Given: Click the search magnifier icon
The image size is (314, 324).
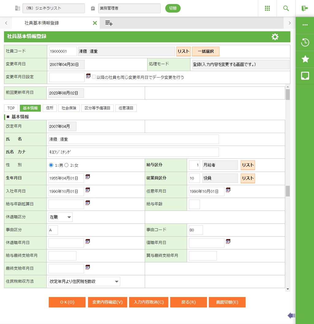Looking at the screenshot, I should (286, 8).
